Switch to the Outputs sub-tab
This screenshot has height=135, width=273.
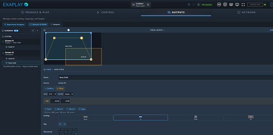point(55,24)
